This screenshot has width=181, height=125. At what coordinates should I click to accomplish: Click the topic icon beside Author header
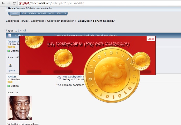coord(9,36)
